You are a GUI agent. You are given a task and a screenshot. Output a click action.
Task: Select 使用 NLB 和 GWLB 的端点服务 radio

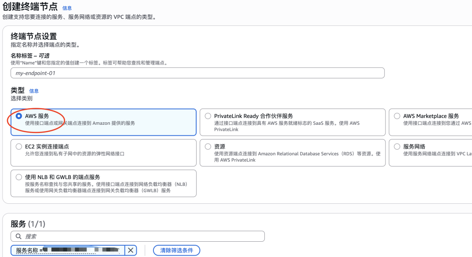point(19,177)
